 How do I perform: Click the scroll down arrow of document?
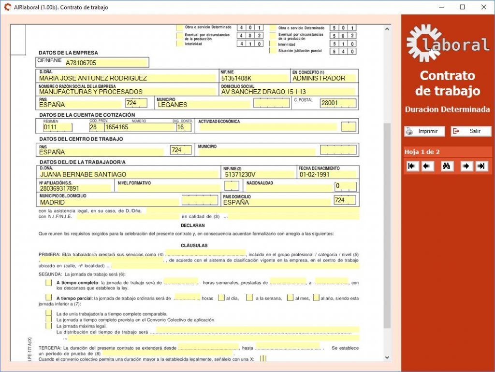(x=387, y=358)
